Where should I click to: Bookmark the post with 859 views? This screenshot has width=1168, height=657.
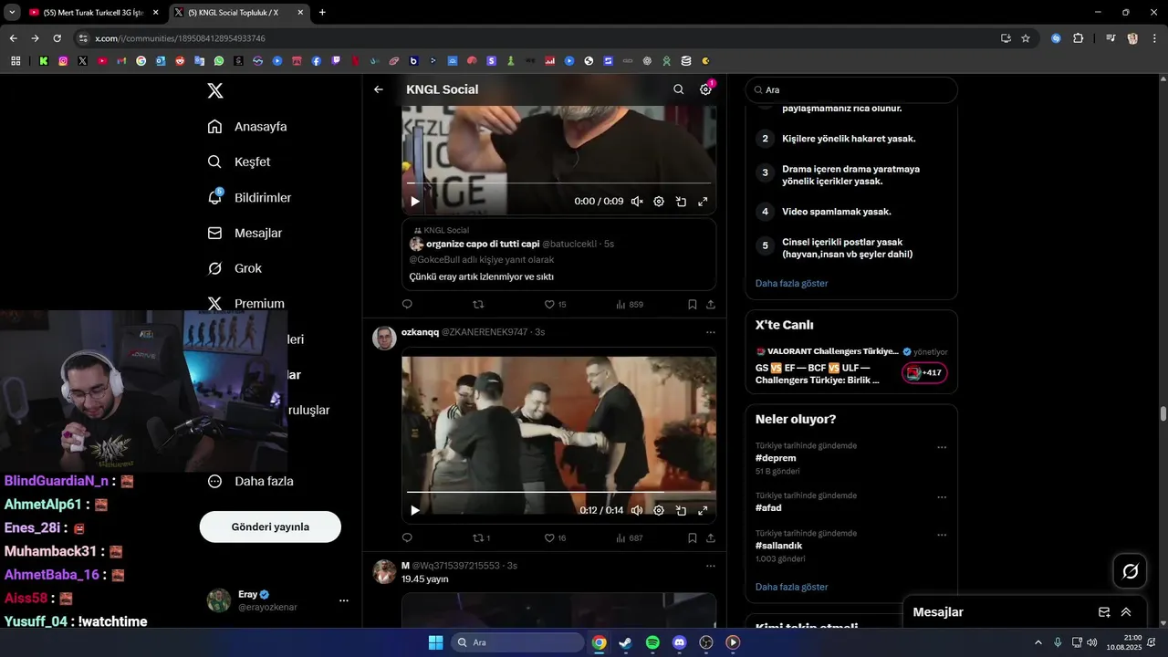pyautogui.click(x=692, y=305)
